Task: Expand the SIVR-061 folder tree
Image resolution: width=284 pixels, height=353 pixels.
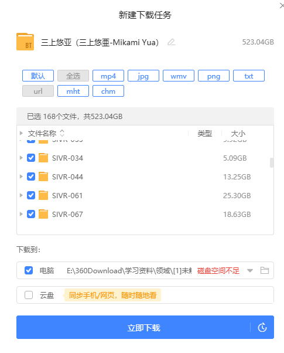Action: 21,195
